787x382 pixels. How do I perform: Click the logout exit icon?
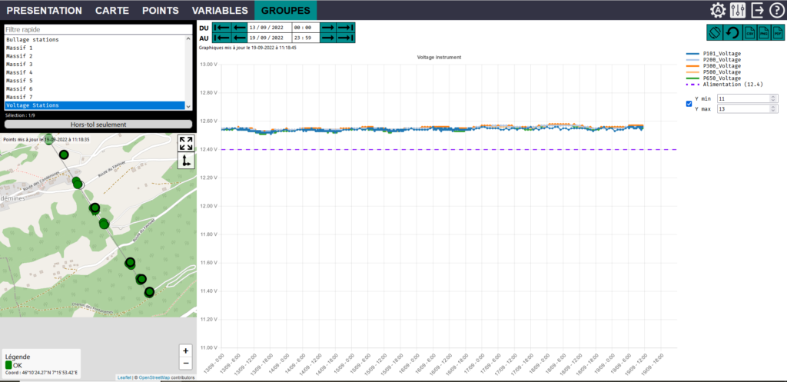[758, 10]
